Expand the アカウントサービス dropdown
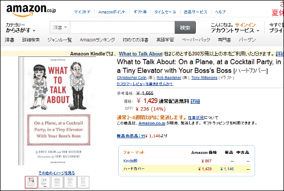The image size is (284, 191). pos(235,30)
